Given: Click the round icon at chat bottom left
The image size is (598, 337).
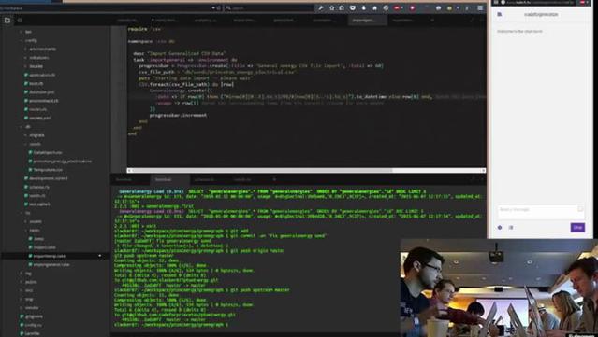Looking at the screenshot, I should point(500,228).
